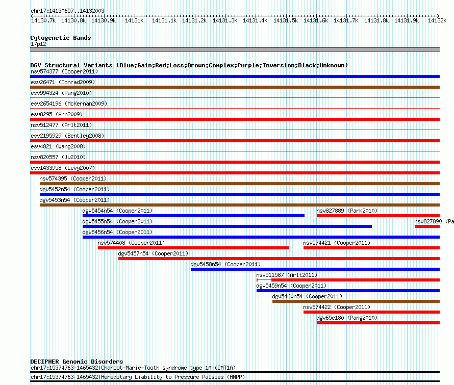Select the 17p12 band label

(38, 44)
